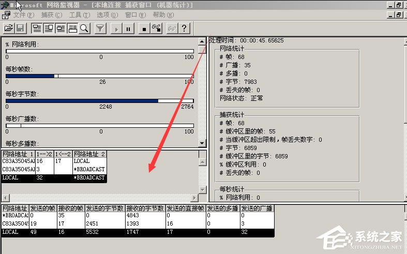Start capture with the play icon
Image resolution: width=407 pixels, height=254 pixels.
(116, 28)
